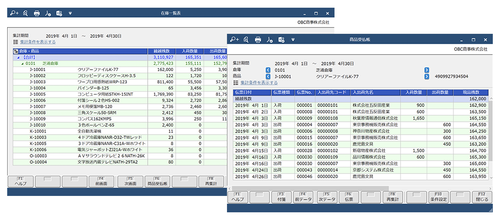Go to next product with the 商品 right arrow
This screenshot has width=500, height=220.
click(427, 76)
